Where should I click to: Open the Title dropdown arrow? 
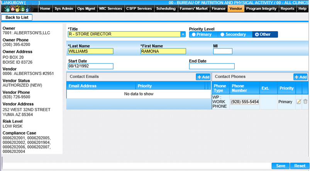[183, 34]
